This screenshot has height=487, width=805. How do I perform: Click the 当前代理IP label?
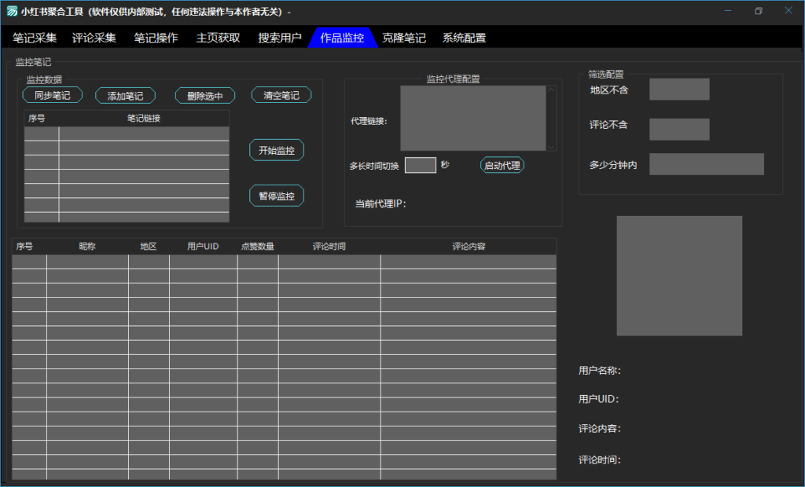[380, 203]
